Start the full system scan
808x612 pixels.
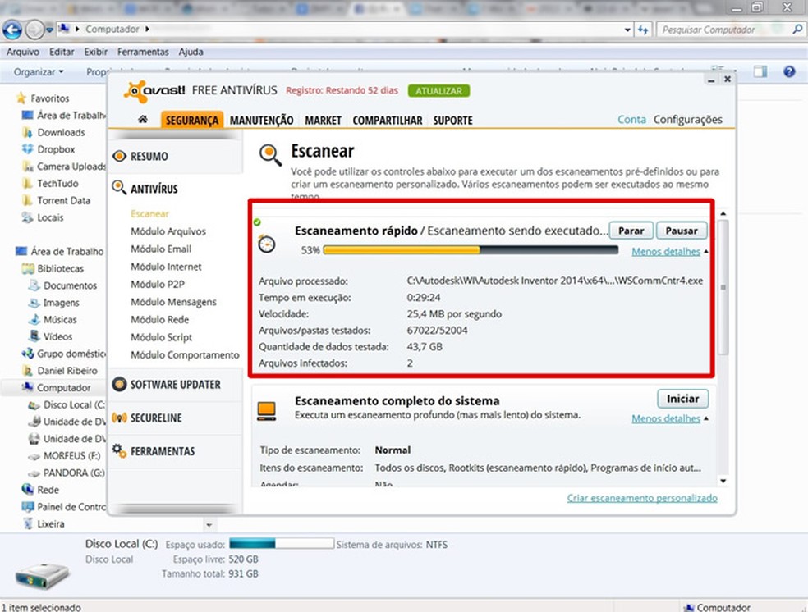coord(683,399)
